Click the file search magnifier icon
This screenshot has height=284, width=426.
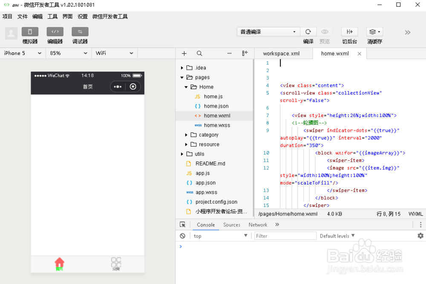coord(199,54)
